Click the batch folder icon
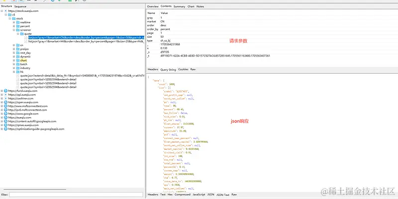The height and width of the screenshot is (199, 398). click(x=18, y=65)
